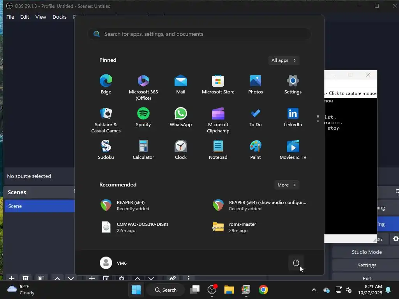Open the notification bell in system tray
The image size is (399, 299).
388,290
